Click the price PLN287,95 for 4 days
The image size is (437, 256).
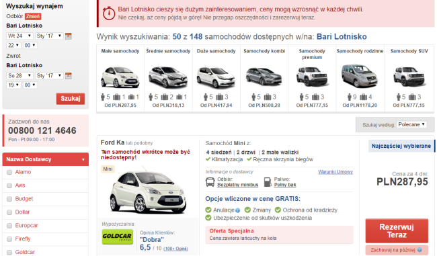point(402,181)
